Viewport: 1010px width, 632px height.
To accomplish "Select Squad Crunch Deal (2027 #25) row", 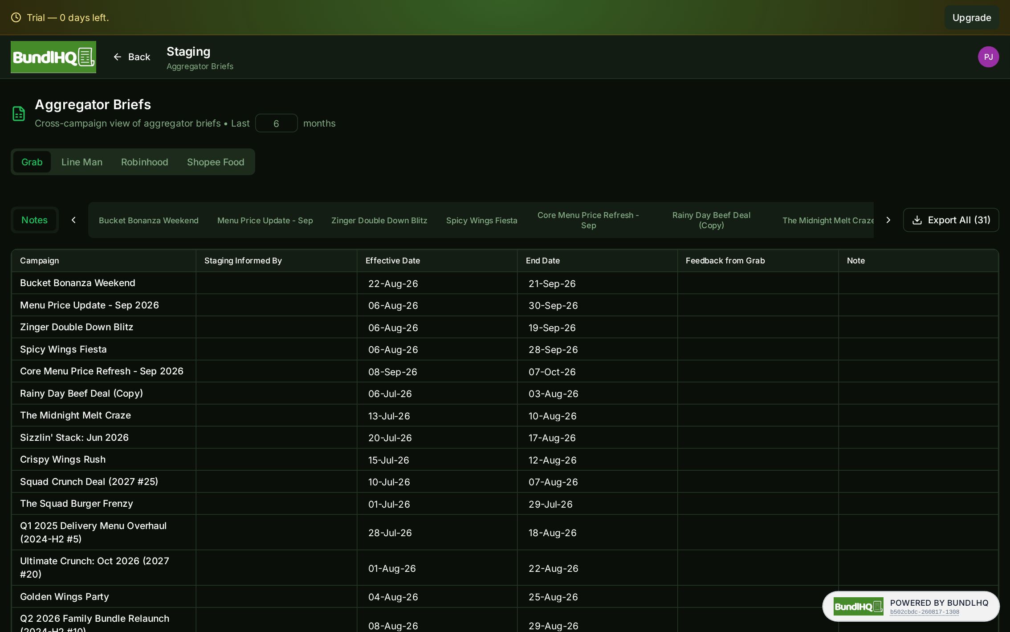I will coord(505,482).
